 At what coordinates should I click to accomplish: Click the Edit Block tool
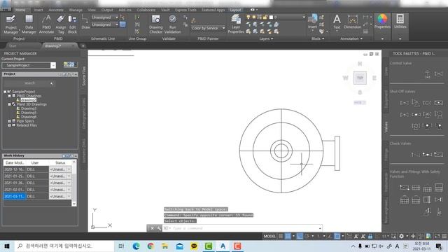[72, 24]
